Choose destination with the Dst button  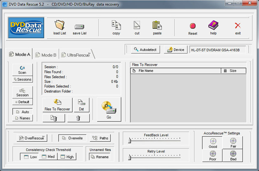tap(82, 105)
